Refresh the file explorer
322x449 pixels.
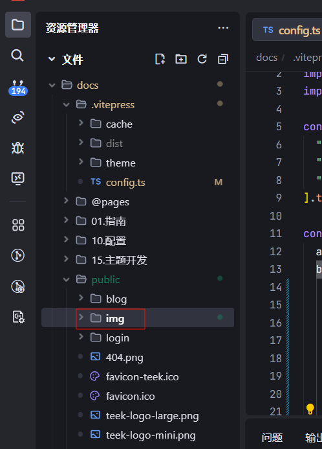pyautogui.click(x=202, y=59)
